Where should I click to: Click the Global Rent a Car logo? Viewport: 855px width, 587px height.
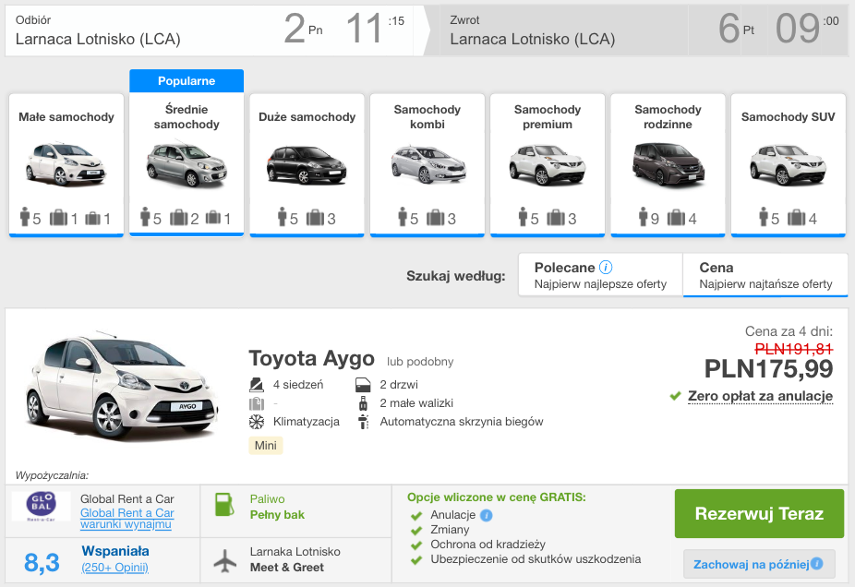[x=42, y=507]
